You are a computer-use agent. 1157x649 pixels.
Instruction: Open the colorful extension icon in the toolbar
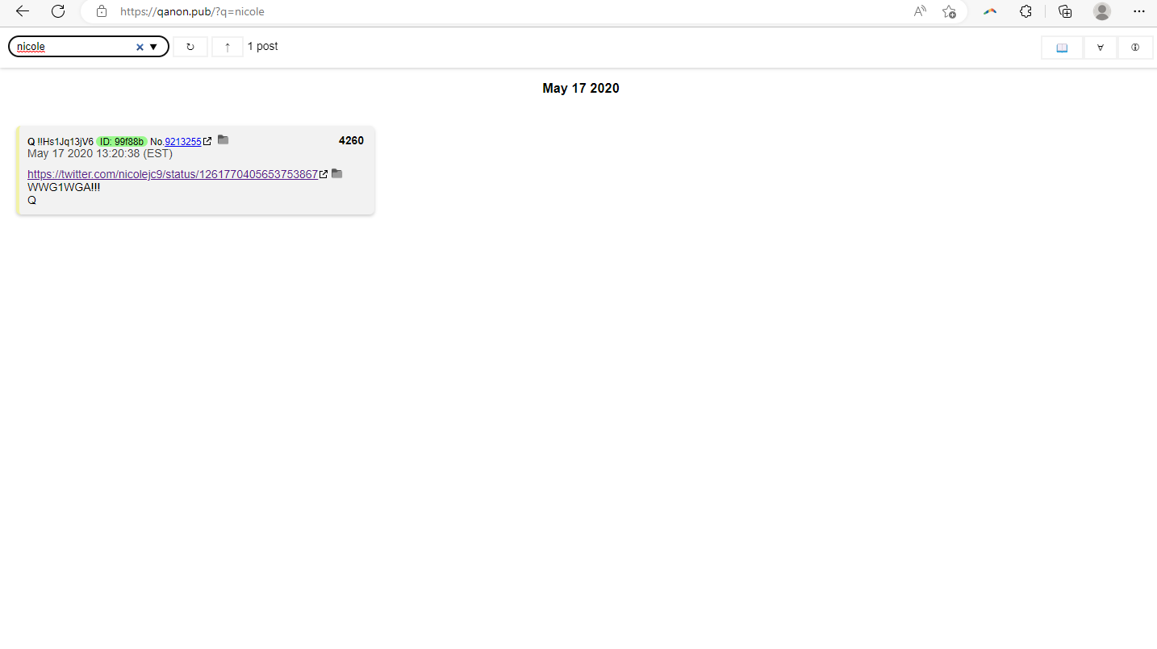pos(990,11)
